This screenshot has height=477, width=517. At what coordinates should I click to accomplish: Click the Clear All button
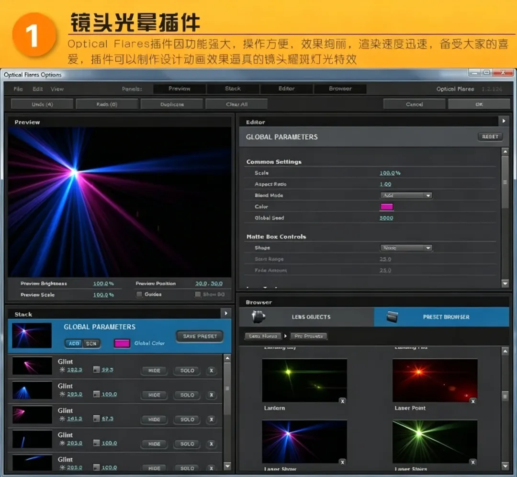click(236, 104)
